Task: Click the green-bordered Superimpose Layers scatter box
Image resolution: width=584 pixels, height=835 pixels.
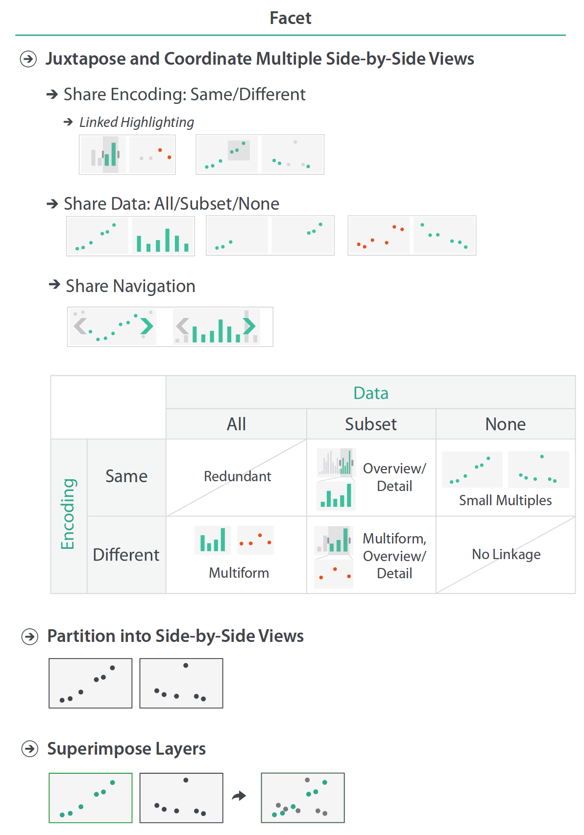Action: click(x=91, y=798)
